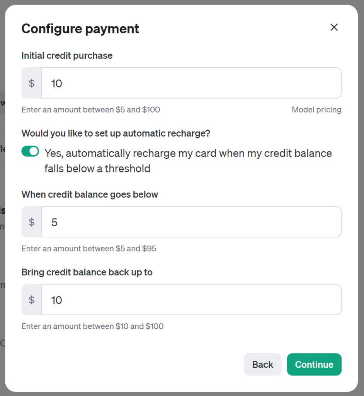Click the "between $5 and $95" hint text

(89, 249)
